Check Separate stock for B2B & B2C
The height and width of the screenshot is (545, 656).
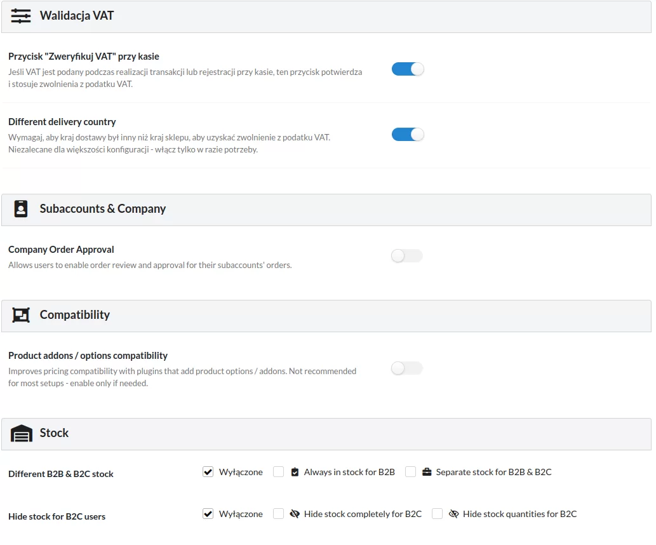click(x=410, y=472)
